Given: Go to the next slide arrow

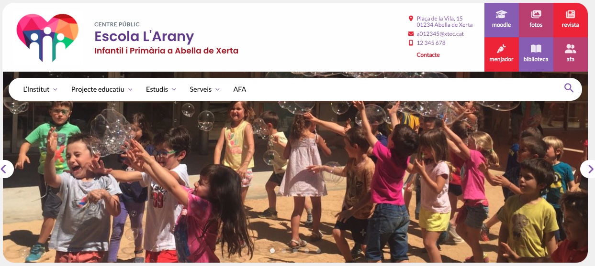Looking at the screenshot, I should [590, 169].
